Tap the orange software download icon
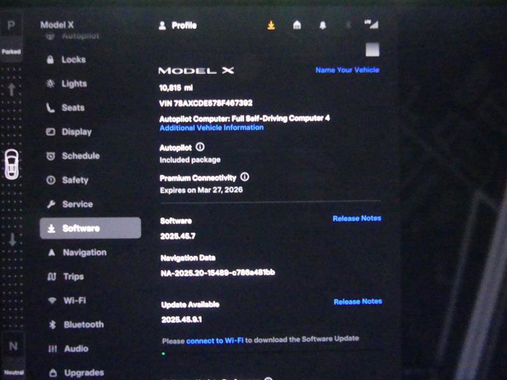The height and width of the screenshot is (380, 507). (271, 25)
